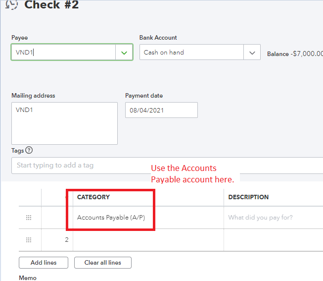Viewport: 323px width, 281px height.
Task: Click the Check #2 title
Action: (x=51, y=5)
